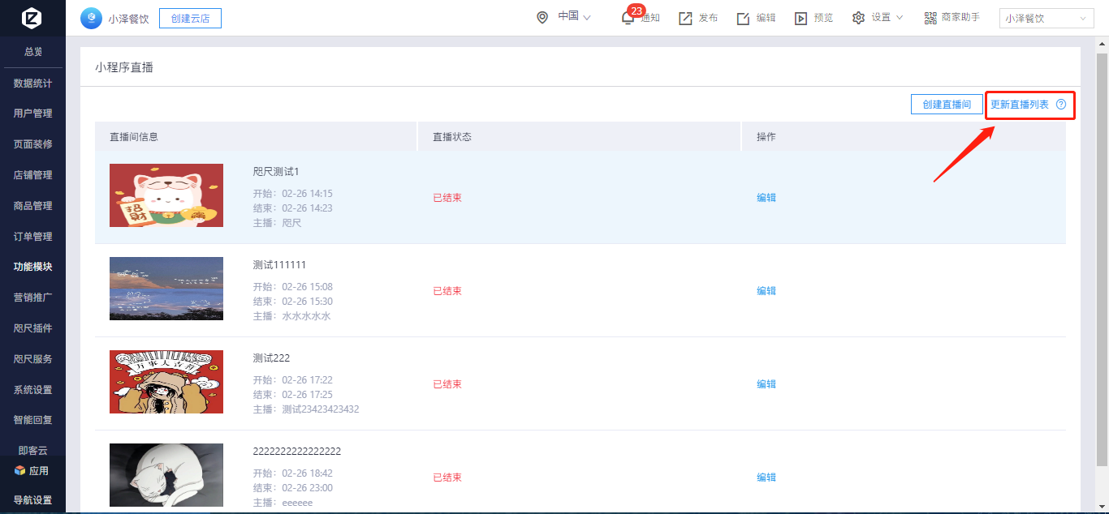1109x514 pixels.
Task: Open the settings gear icon
Action: 858,18
